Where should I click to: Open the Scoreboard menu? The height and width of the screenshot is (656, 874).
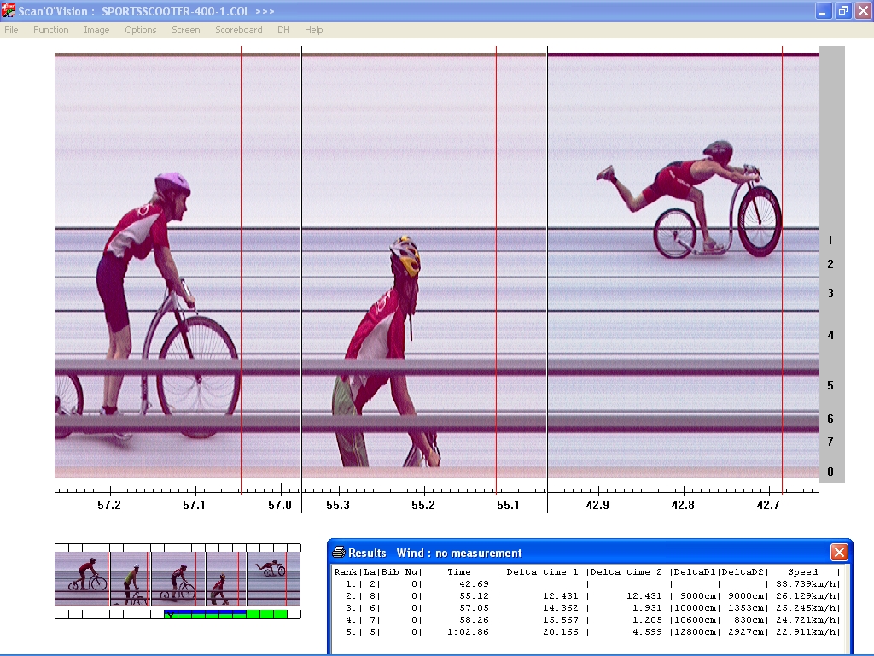pos(239,30)
